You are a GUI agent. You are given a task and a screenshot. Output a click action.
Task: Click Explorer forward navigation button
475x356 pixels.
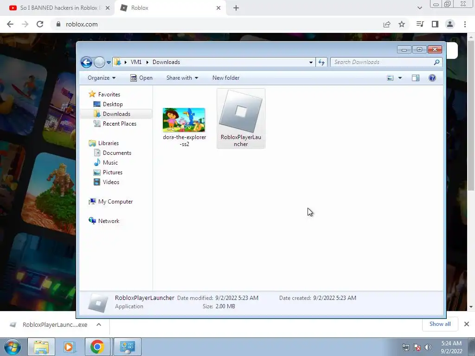point(99,63)
